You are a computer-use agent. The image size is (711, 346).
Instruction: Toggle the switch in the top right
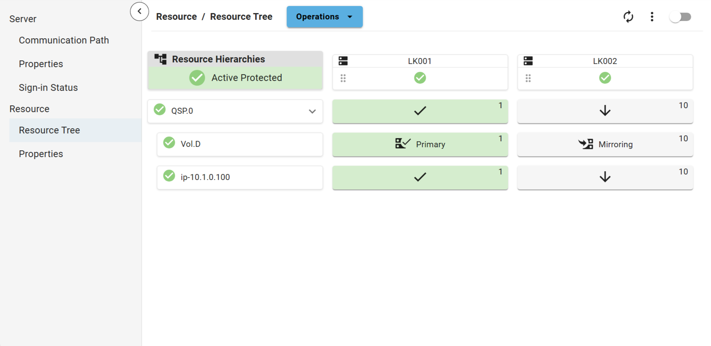pos(680,17)
